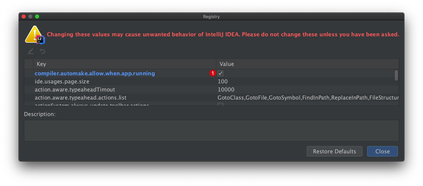Select the action.aware.typeahead.actions.list key

coord(81,98)
